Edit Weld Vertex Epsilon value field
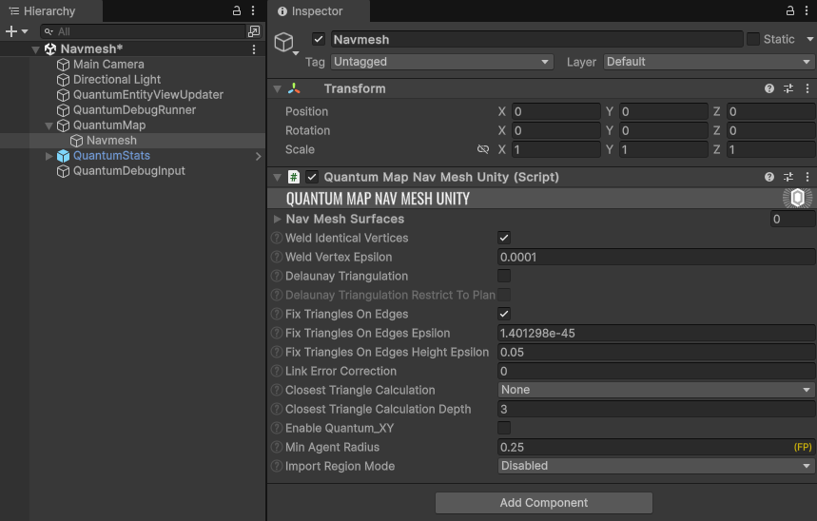The width and height of the screenshot is (817, 521). tap(656, 257)
